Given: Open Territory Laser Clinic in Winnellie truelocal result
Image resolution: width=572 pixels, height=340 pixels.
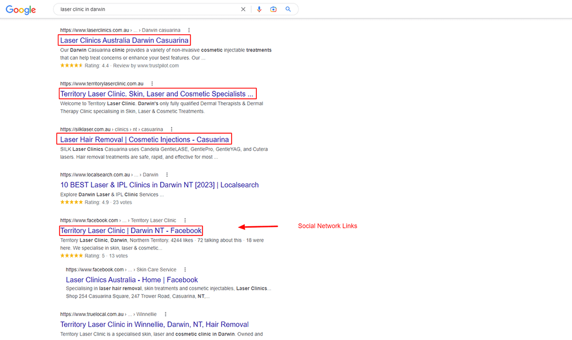Looking at the screenshot, I should click(154, 325).
